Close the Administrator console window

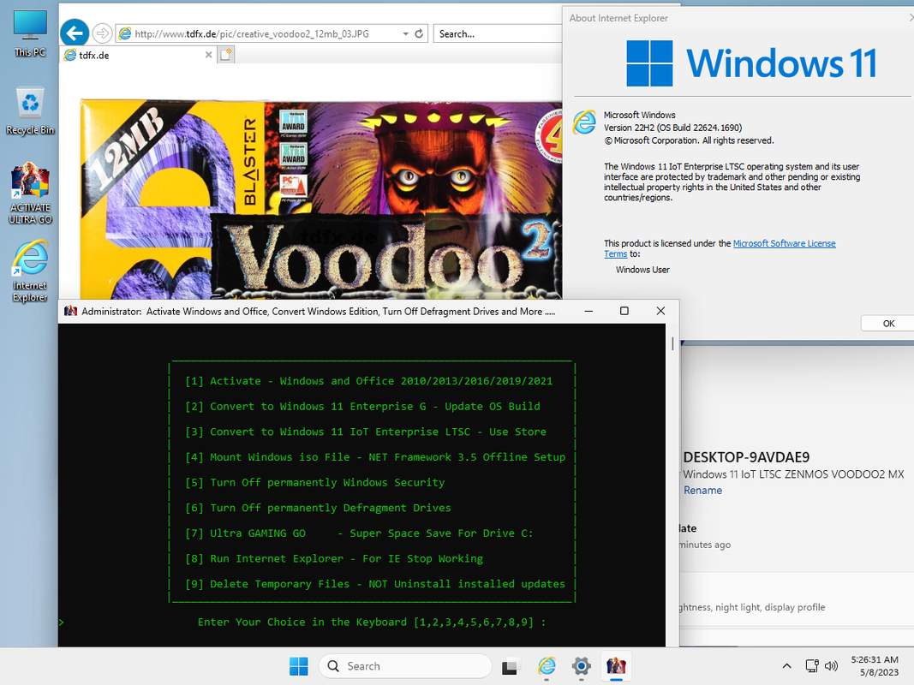point(660,311)
